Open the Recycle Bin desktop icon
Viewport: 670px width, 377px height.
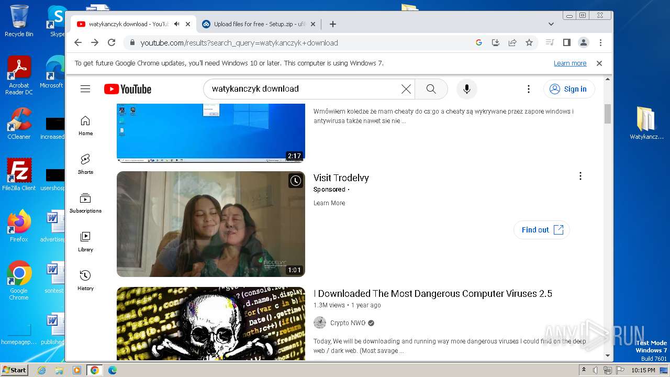(x=19, y=21)
